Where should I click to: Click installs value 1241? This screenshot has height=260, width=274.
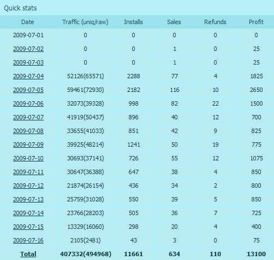(x=133, y=145)
